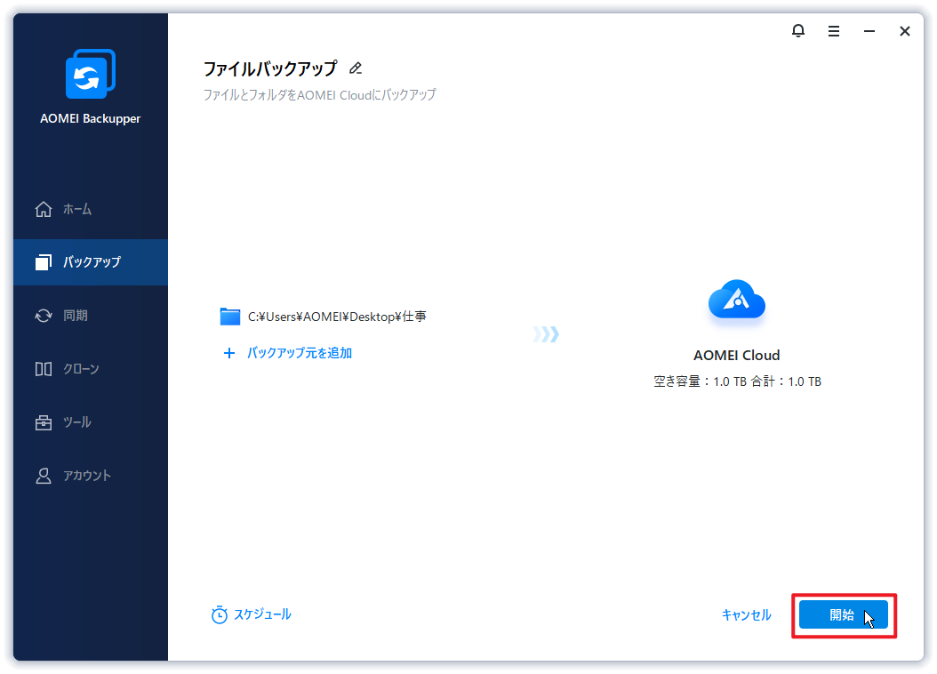Open アカウント sidebar section
Image resolution: width=937 pixels, height=674 pixels.
[x=91, y=476]
